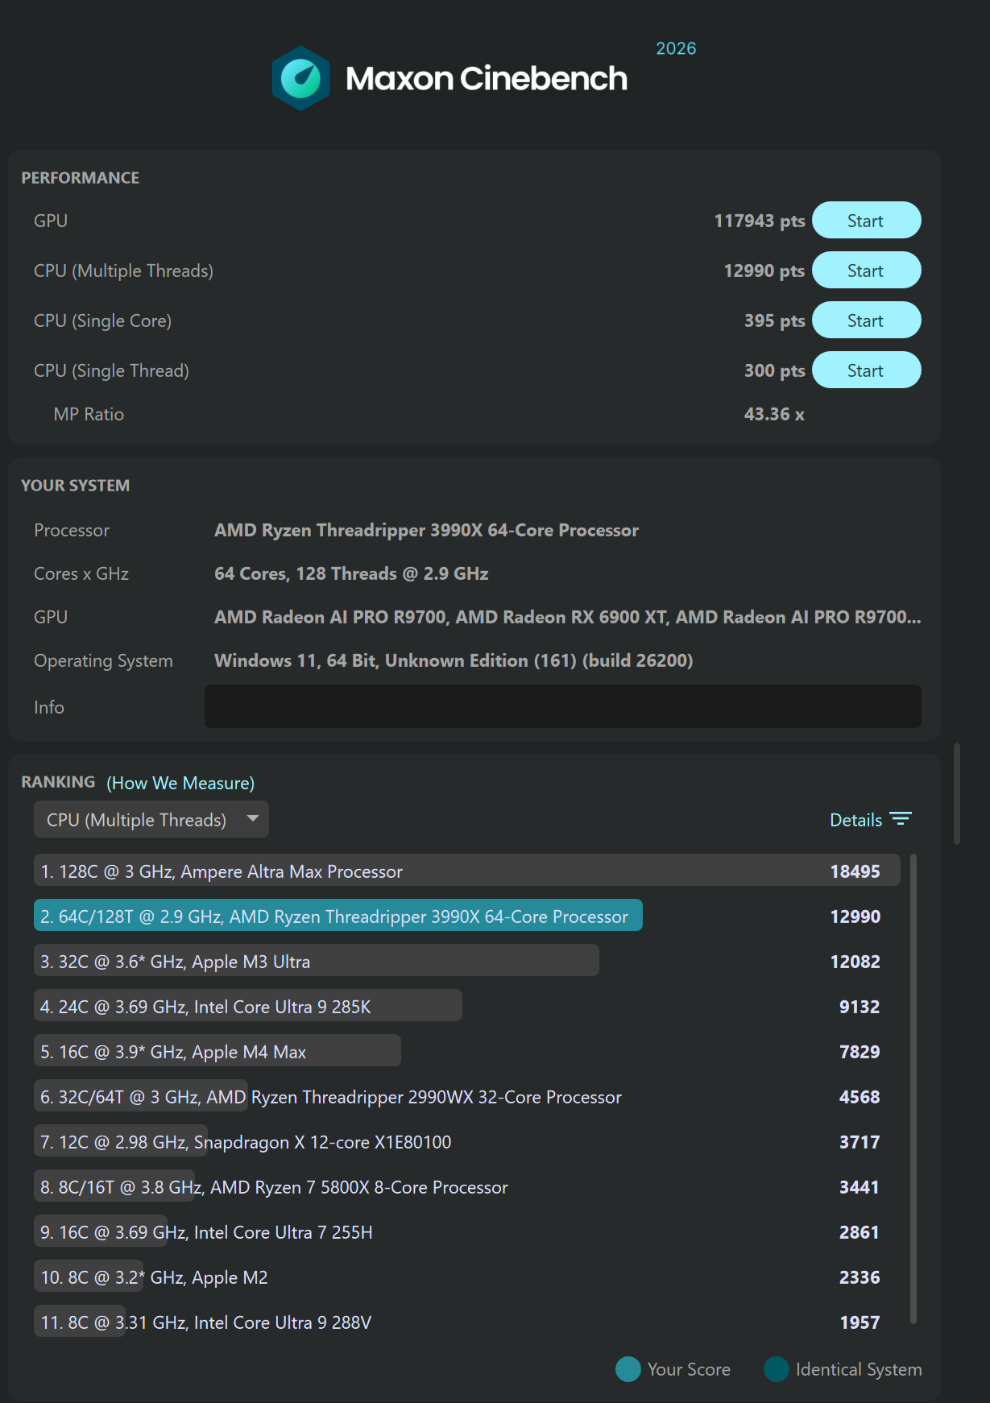This screenshot has width=990, height=1403.
Task: Click the 300 pts single thread score
Action: pyautogui.click(x=775, y=370)
